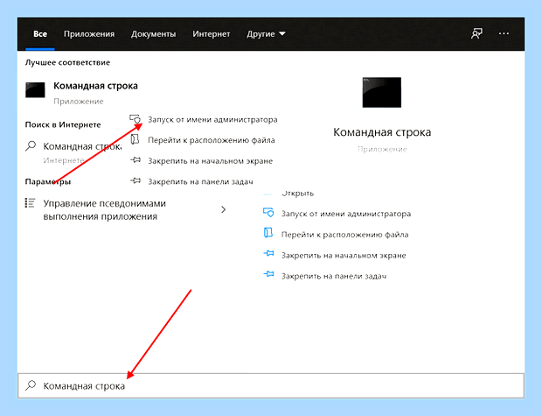Click Закрепить на панели задач in right pane
Image resolution: width=542 pixels, height=416 pixels.
click(x=334, y=276)
